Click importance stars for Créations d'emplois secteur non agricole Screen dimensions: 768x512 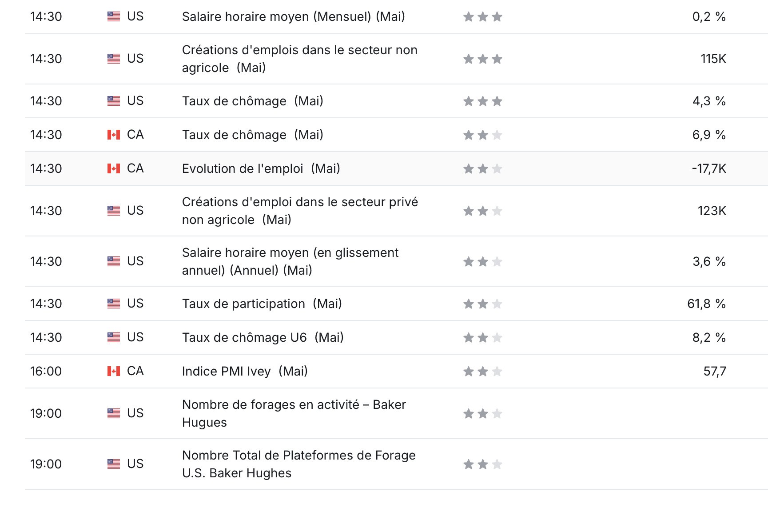[483, 59]
